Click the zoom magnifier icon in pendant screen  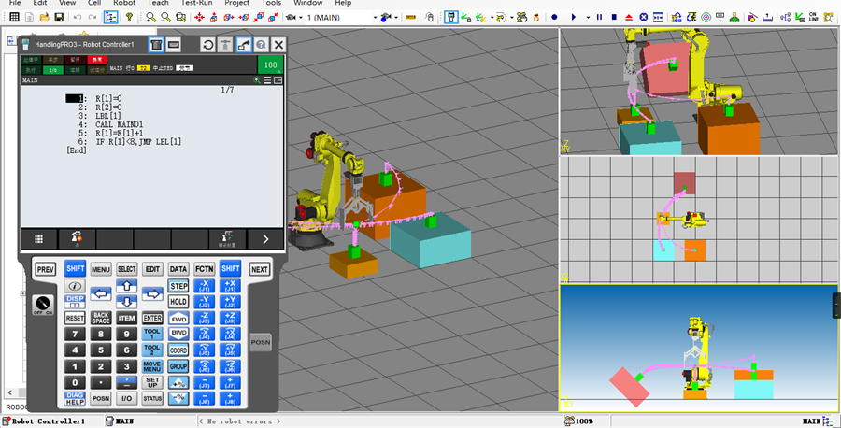pos(258,80)
